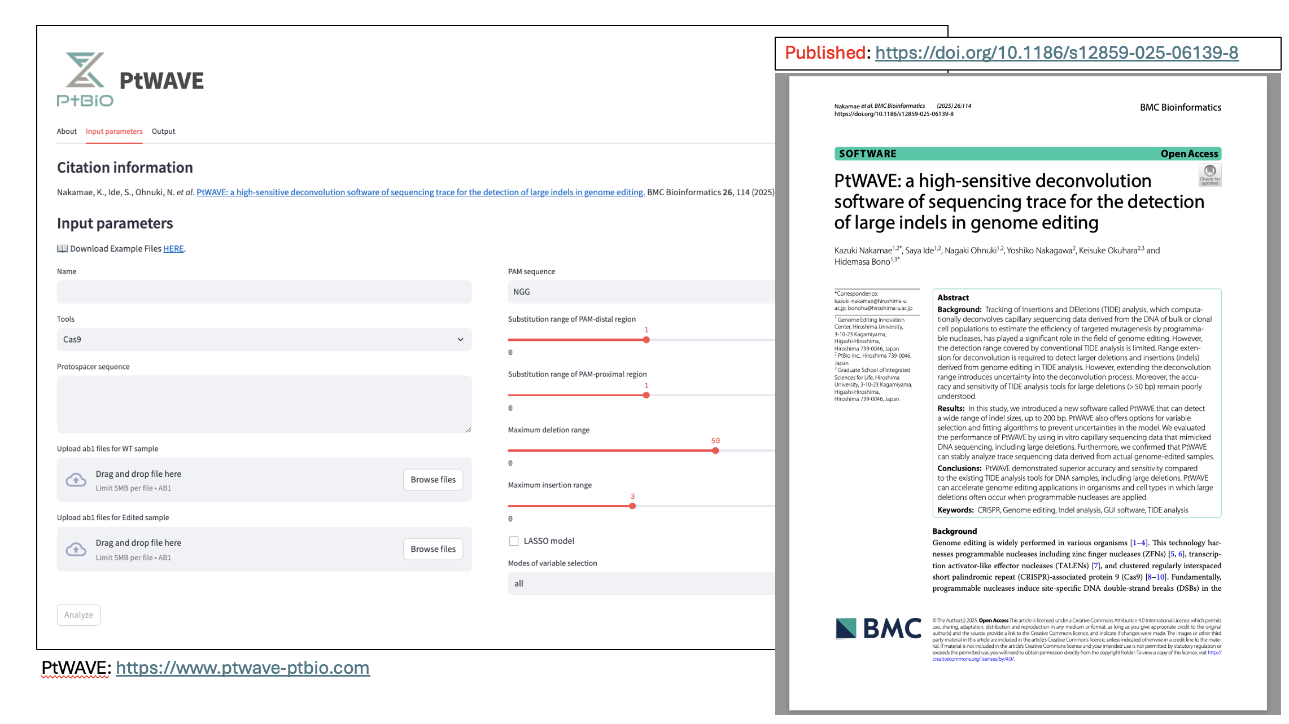Click the PtBio logo icon
The width and height of the screenshot is (1289, 724).
pyautogui.click(x=85, y=80)
